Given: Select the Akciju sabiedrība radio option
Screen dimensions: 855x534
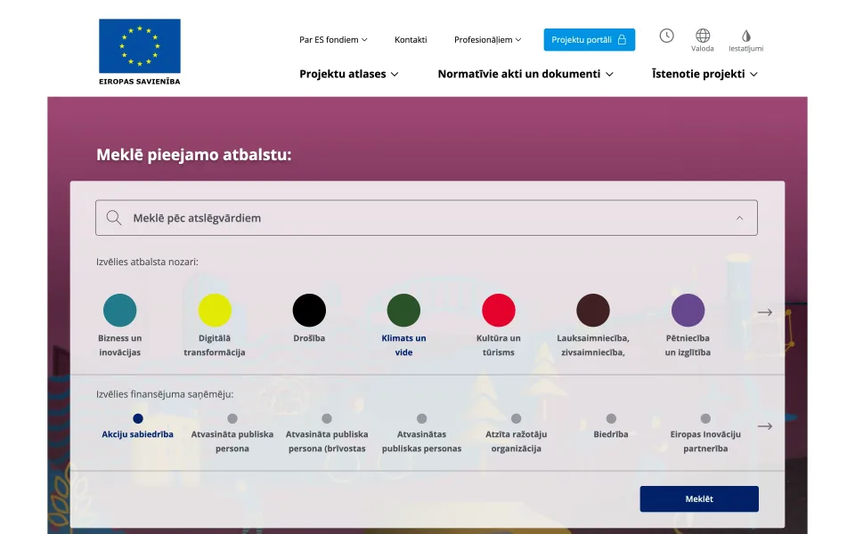Looking at the screenshot, I should click(x=138, y=418).
